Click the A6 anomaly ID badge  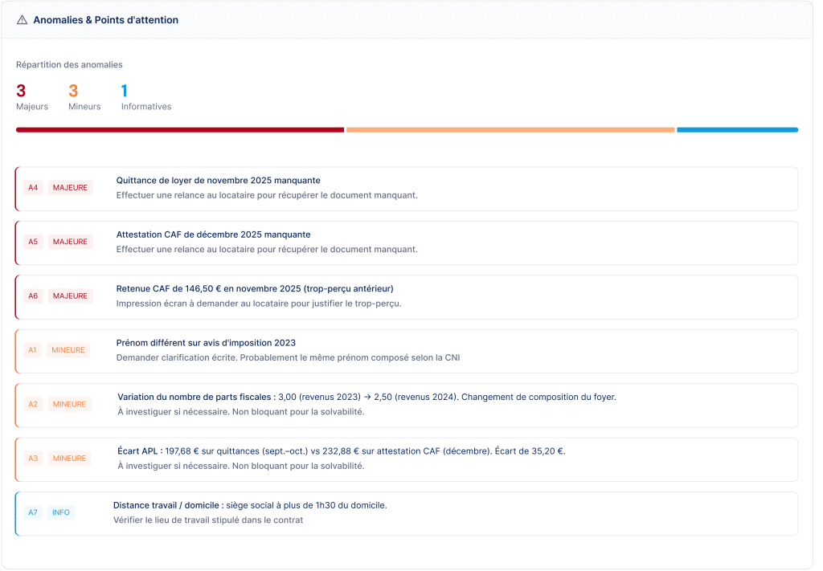click(x=33, y=296)
